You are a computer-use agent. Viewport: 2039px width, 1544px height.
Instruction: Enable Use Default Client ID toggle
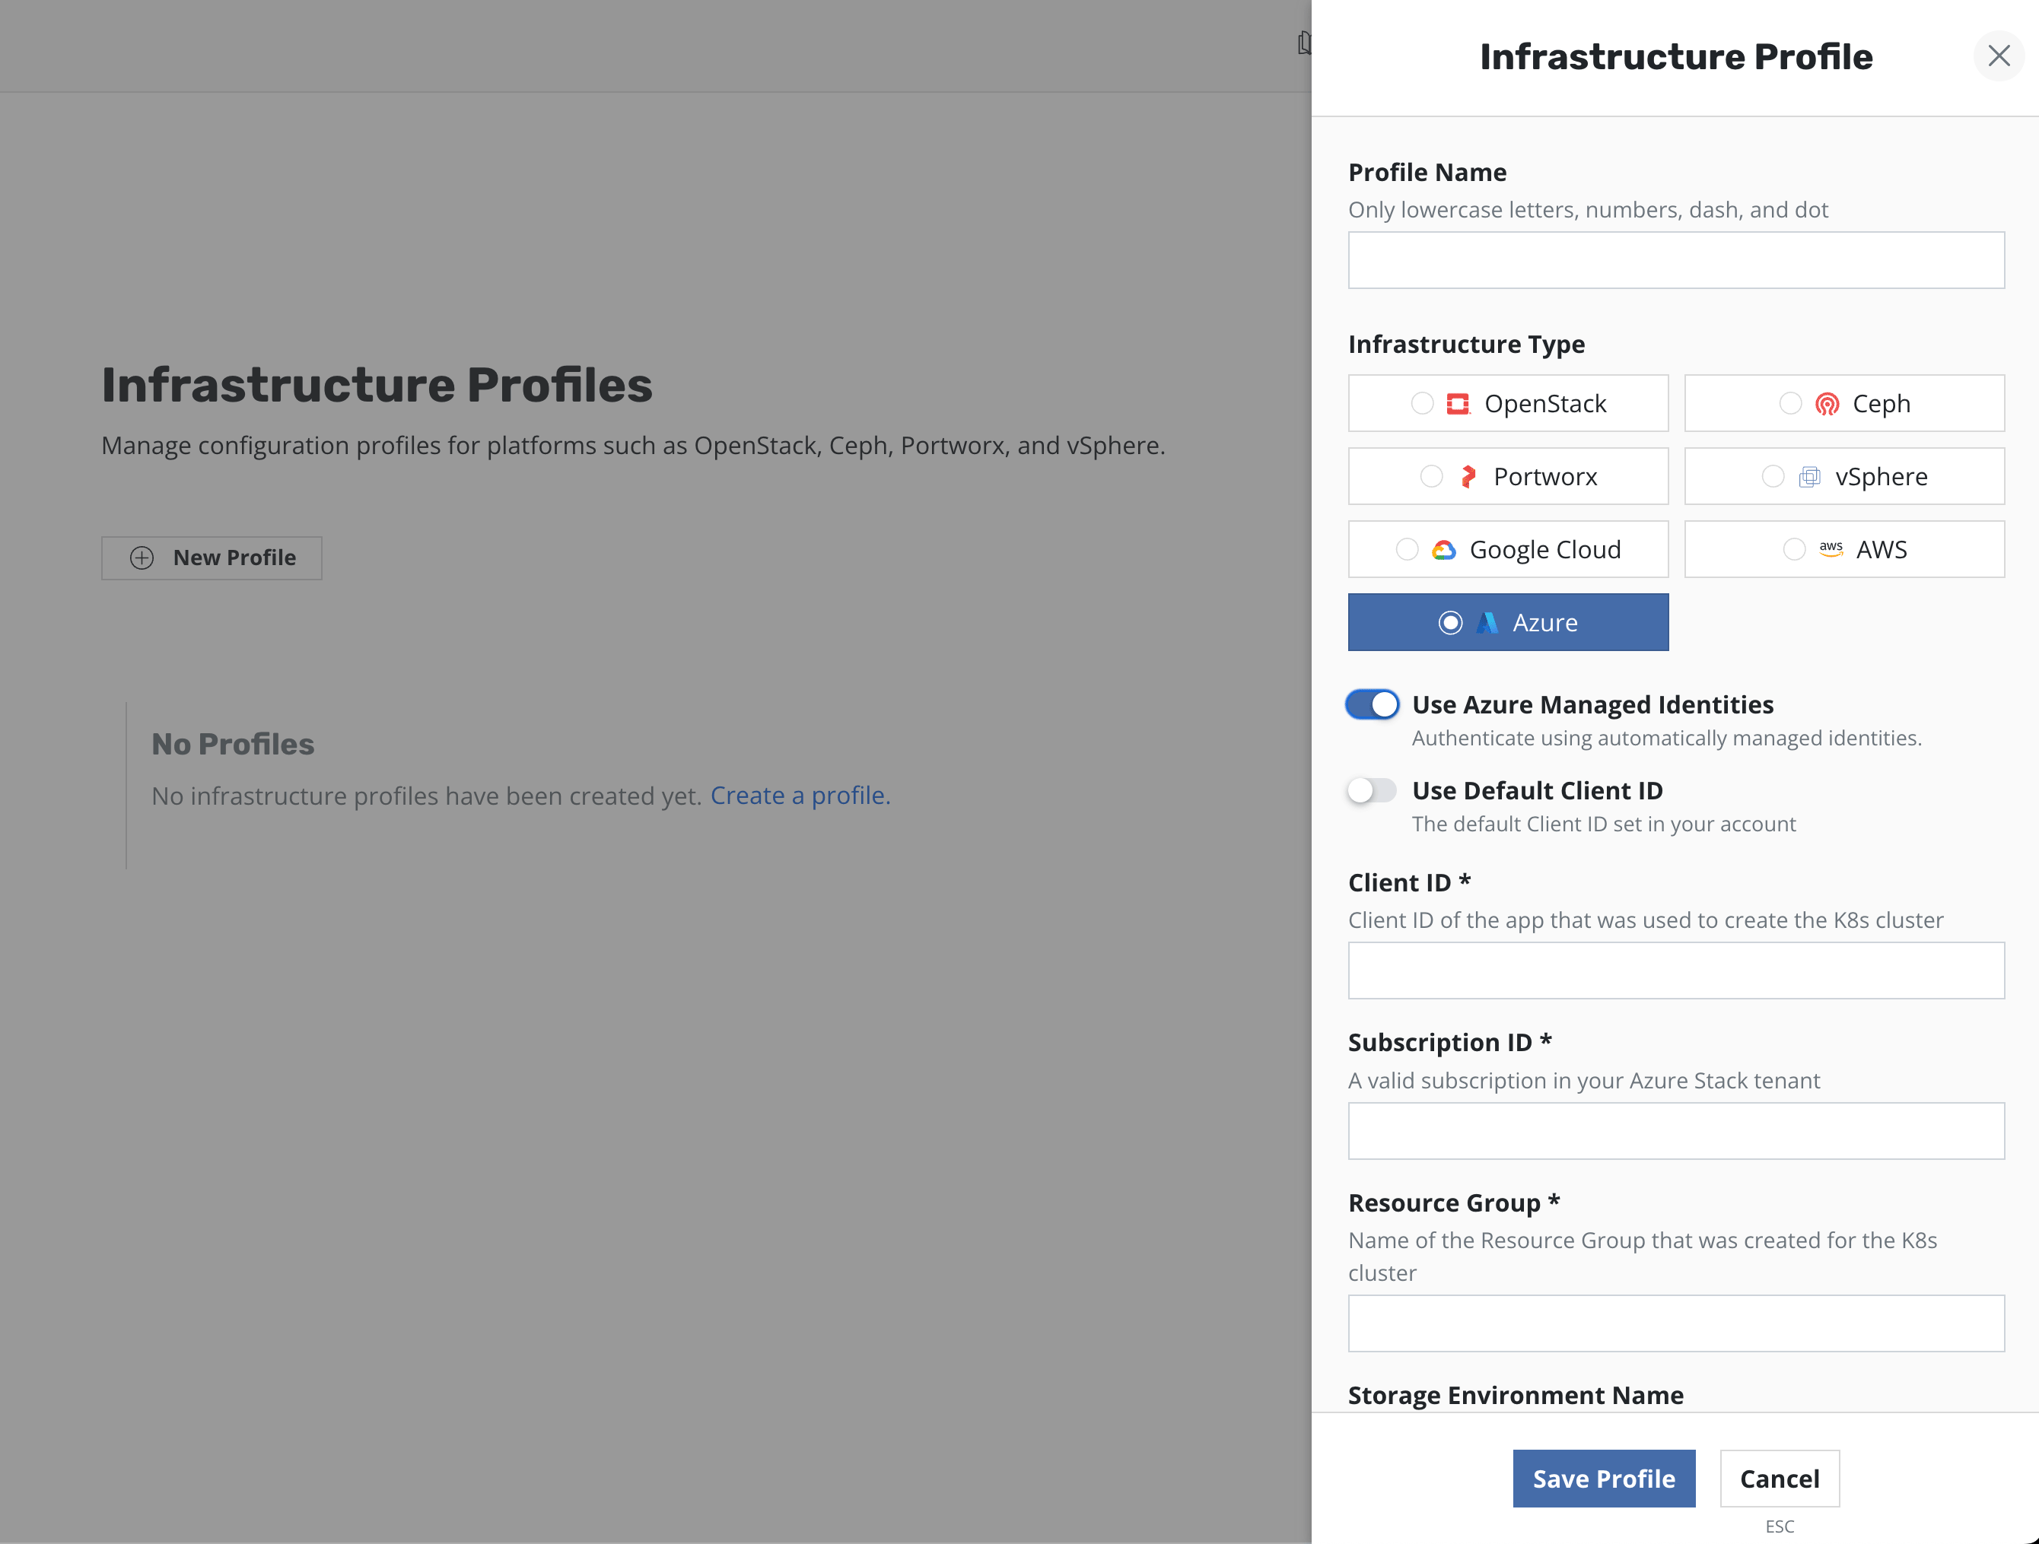click(1372, 790)
